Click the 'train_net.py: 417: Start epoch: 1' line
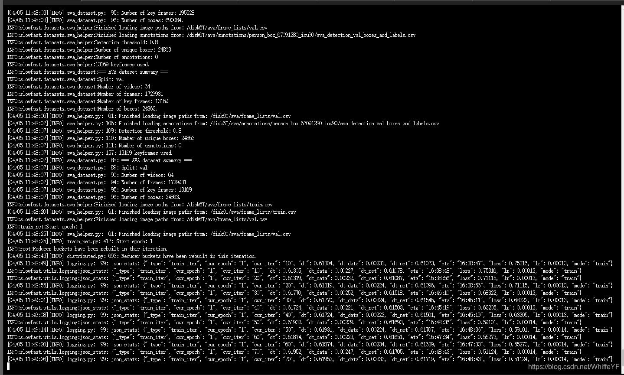The height and width of the screenshot is (375, 624). (x=80, y=241)
